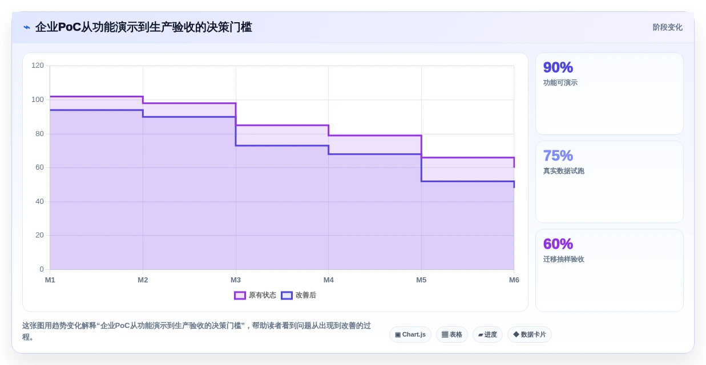Click the 60 y-axis value

coord(39,167)
